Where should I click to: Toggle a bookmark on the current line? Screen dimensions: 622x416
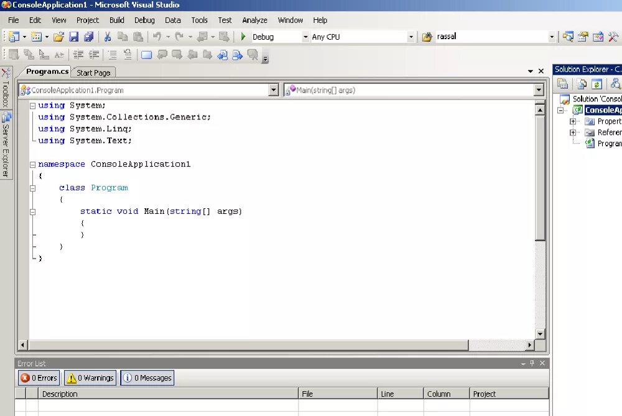pyautogui.click(x=146, y=55)
